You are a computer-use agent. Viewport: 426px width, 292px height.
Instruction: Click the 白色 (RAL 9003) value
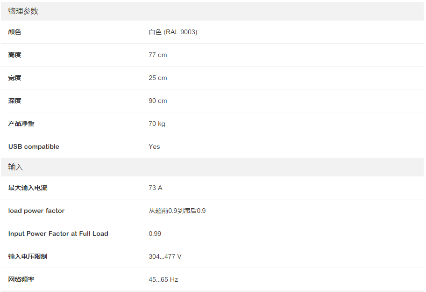tap(173, 32)
